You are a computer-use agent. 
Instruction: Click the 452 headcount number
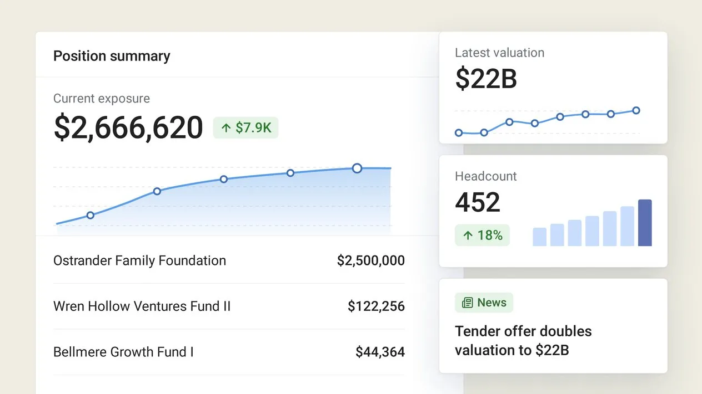478,202
